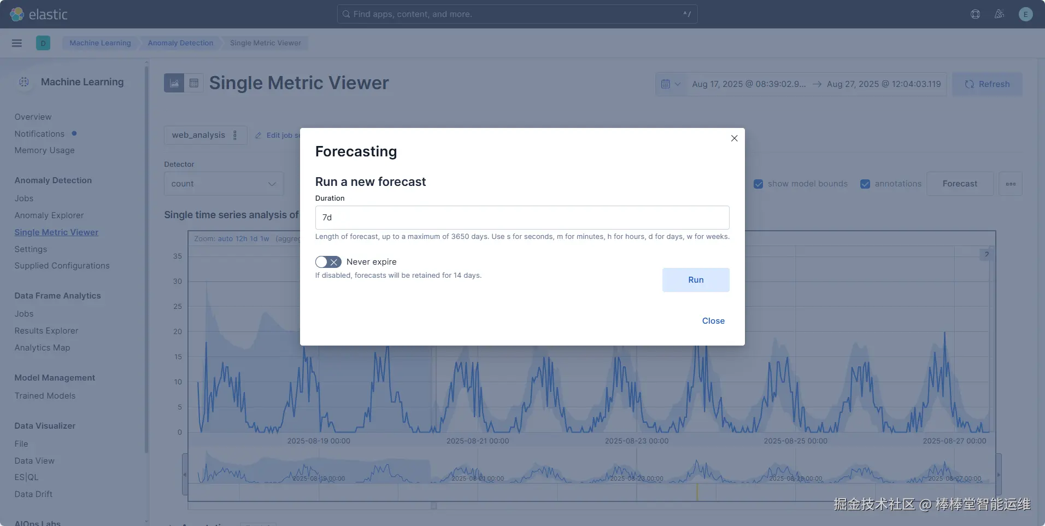Open Machine Learning breadcrumb
This screenshot has width=1045, height=526.
tap(100, 43)
